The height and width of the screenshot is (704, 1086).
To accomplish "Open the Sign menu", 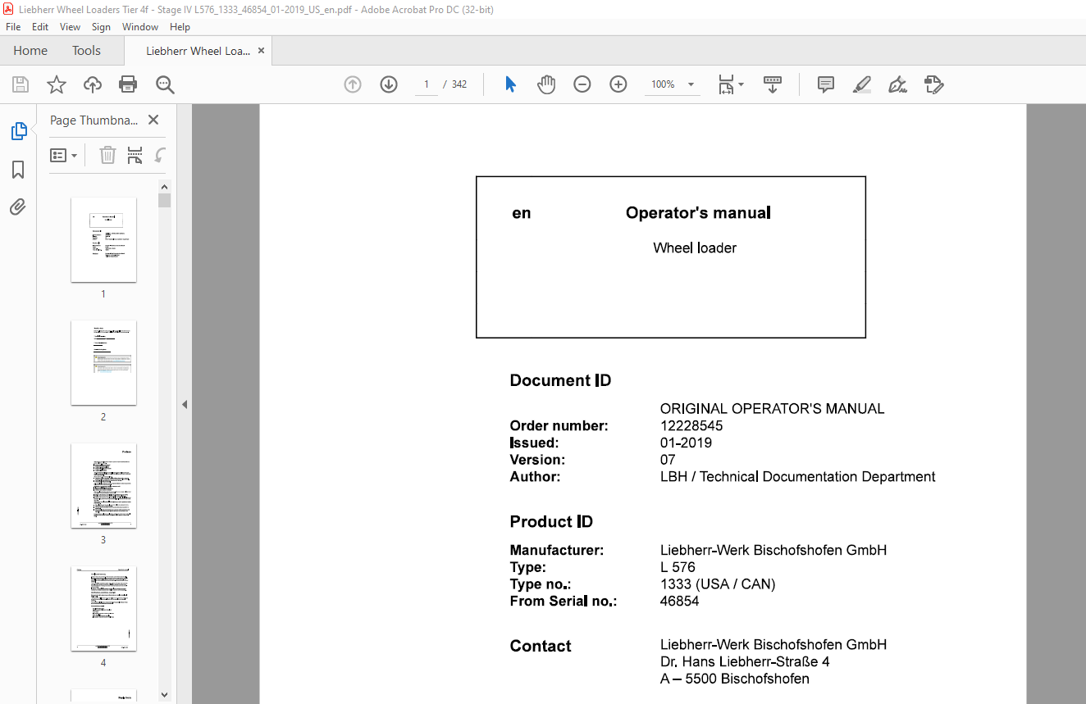I will 101,27.
